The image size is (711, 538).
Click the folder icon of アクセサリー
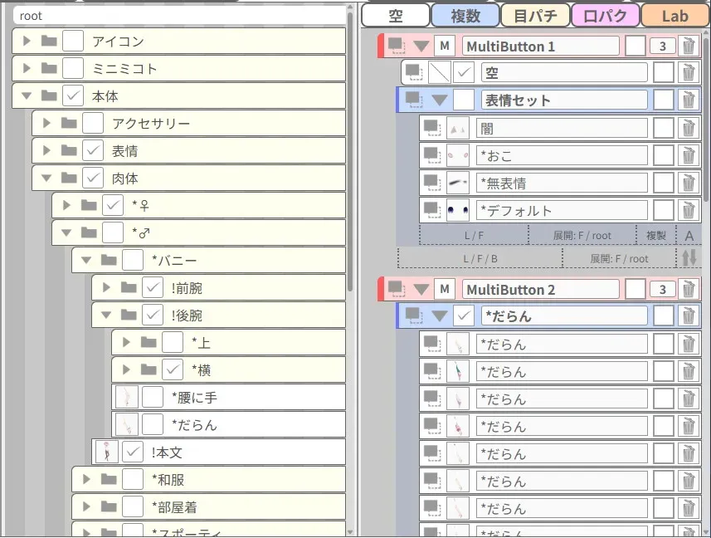click(x=69, y=123)
